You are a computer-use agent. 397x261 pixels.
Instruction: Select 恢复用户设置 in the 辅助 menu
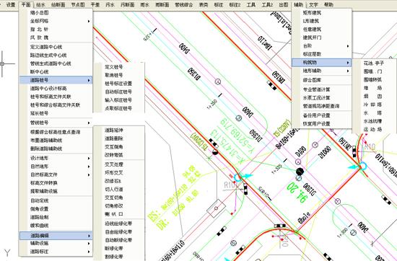316,124
